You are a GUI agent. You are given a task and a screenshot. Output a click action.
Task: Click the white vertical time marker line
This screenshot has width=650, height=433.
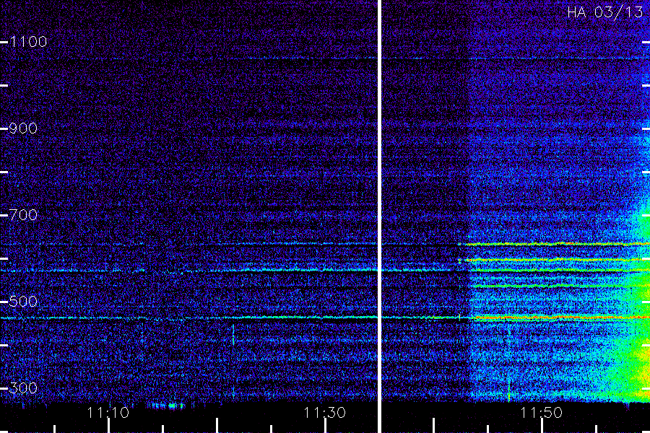[379, 216]
